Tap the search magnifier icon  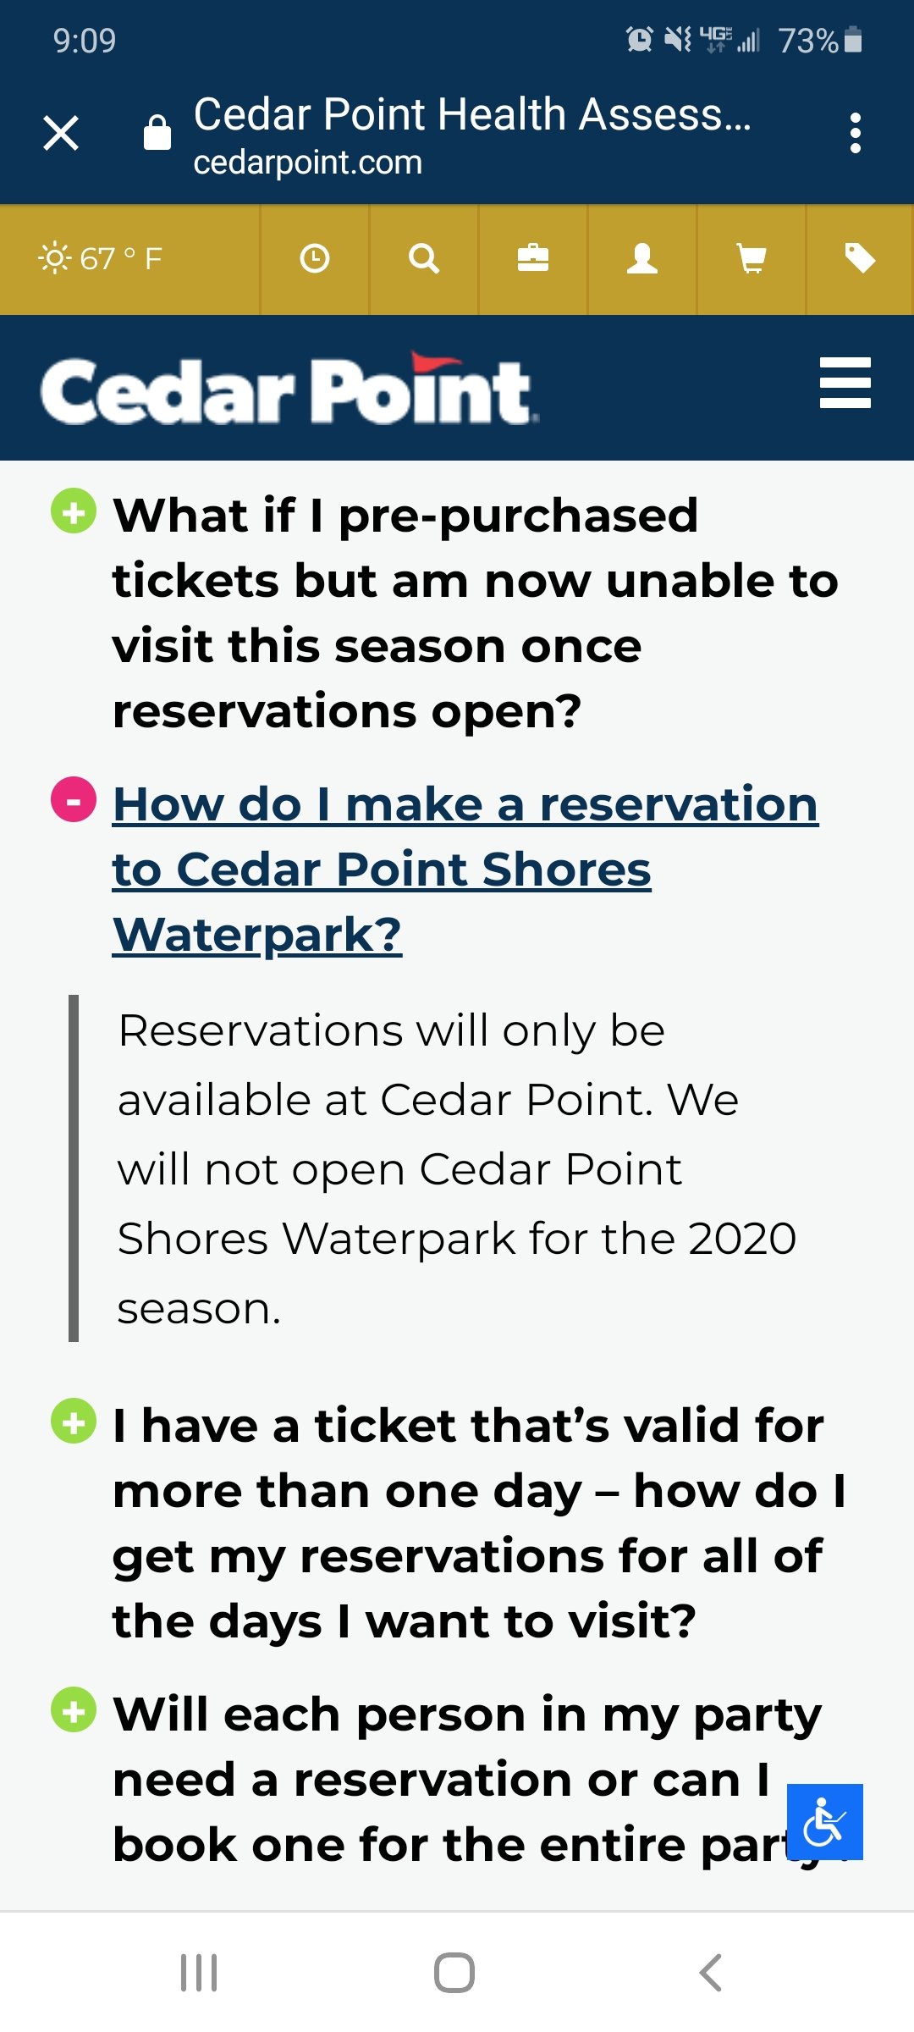click(423, 258)
